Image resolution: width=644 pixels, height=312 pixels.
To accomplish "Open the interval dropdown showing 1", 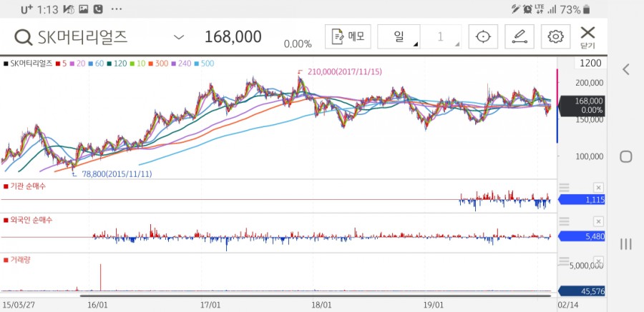I will (441, 36).
